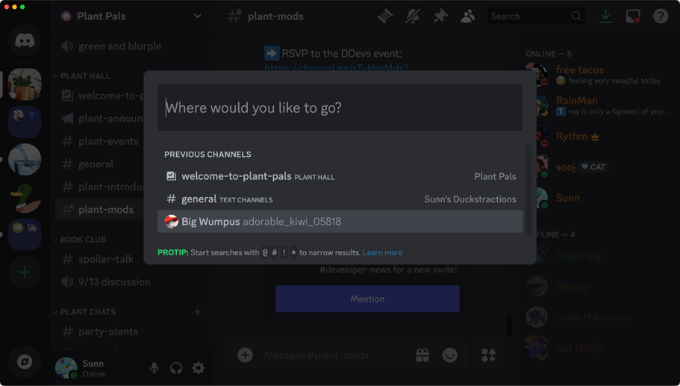Collapse the BOOK CLUB category
Image resolution: width=680 pixels, height=386 pixels.
pyautogui.click(x=83, y=240)
